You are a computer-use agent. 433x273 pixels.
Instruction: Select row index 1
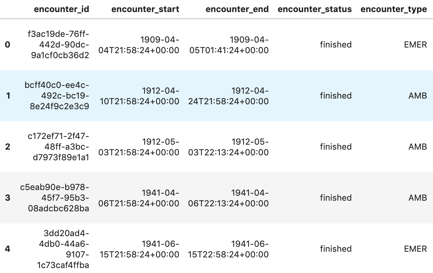click(x=7, y=96)
